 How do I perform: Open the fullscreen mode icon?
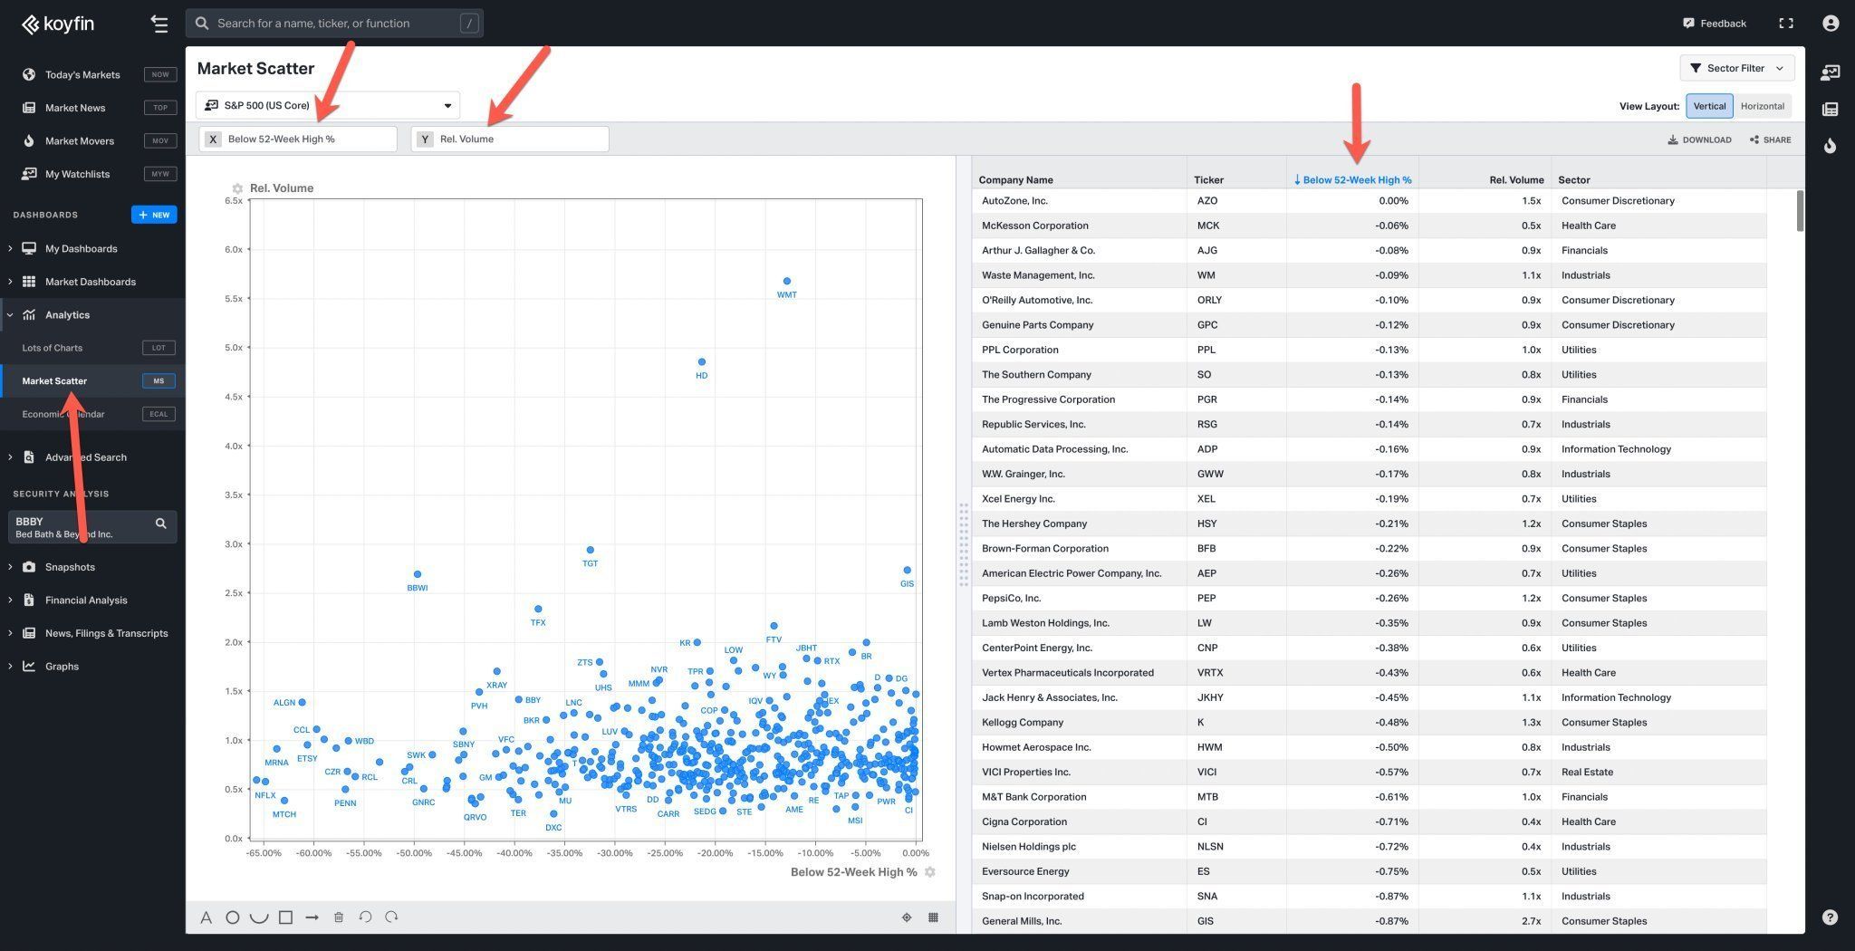click(1786, 24)
